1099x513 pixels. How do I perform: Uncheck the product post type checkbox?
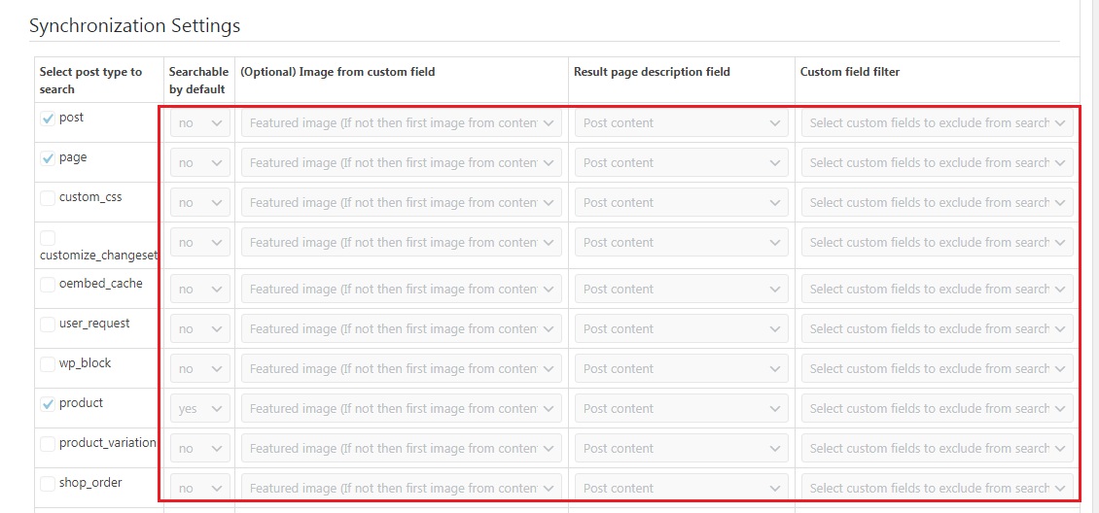point(48,404)
